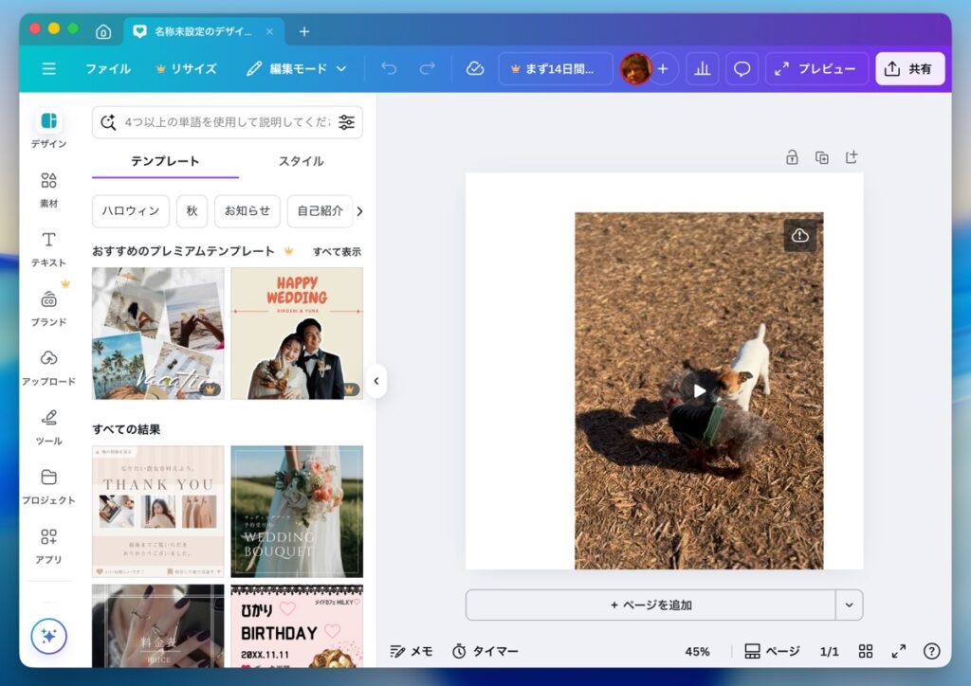Click the 45% zoom level control
Screen dimensions: 971x686
(698, 651)
